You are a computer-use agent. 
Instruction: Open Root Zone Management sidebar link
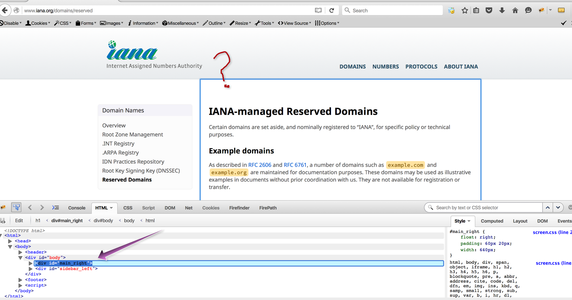pos(133,134)
